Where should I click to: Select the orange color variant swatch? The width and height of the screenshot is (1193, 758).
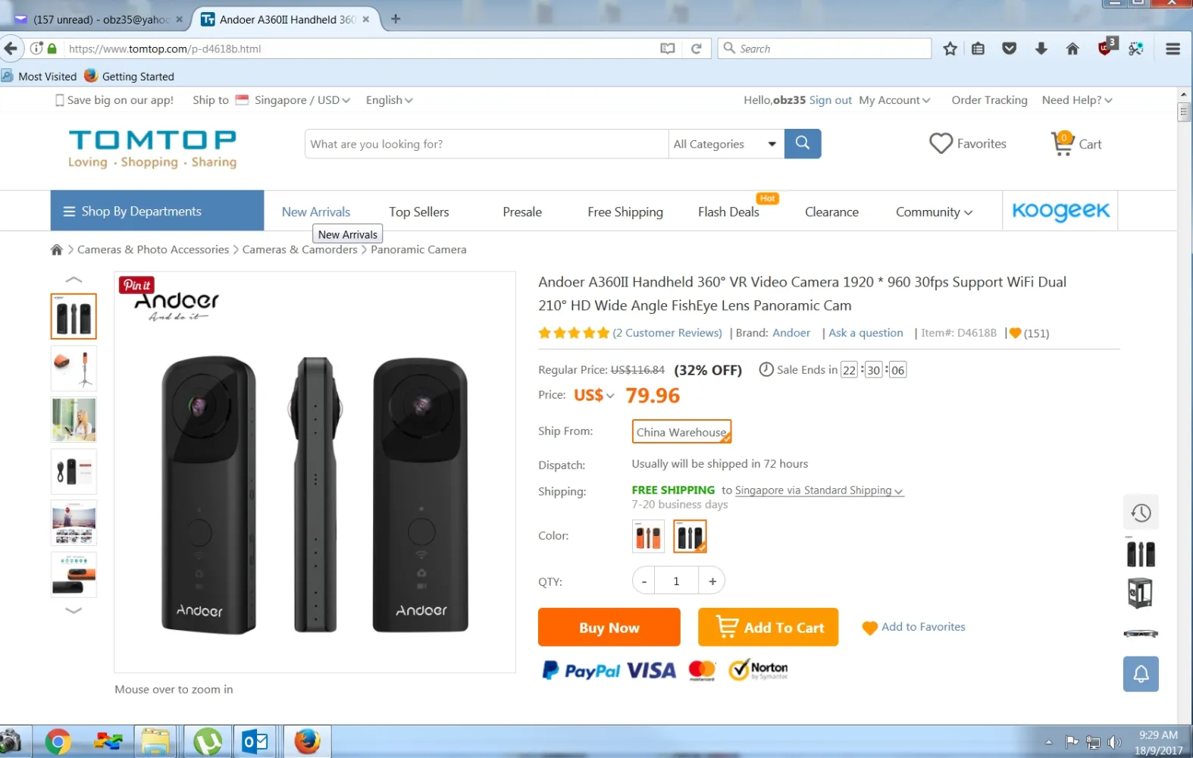click(x=648, y=537)
